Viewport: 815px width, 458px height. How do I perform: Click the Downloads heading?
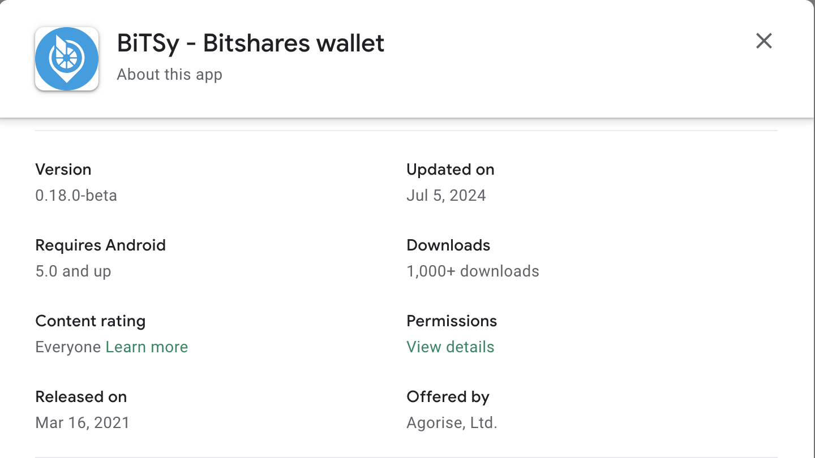pos(448,245)
